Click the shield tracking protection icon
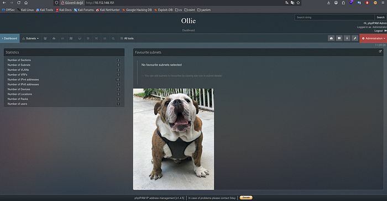This screenshot has width=387, height=201. point(56,3)
